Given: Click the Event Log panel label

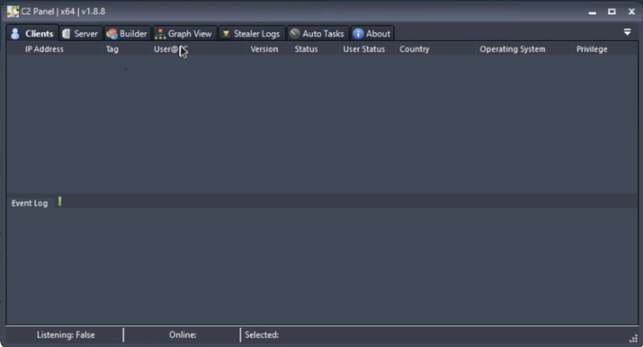Looking at the screenshot, I should click(30, 203).
